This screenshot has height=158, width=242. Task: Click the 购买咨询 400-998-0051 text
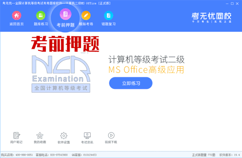click(x=17, y=155)
